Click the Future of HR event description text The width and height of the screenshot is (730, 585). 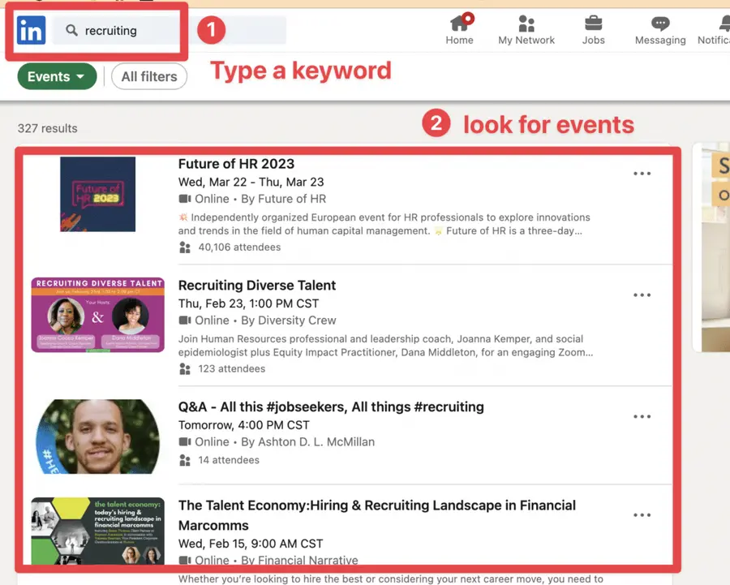coord(384,224)
